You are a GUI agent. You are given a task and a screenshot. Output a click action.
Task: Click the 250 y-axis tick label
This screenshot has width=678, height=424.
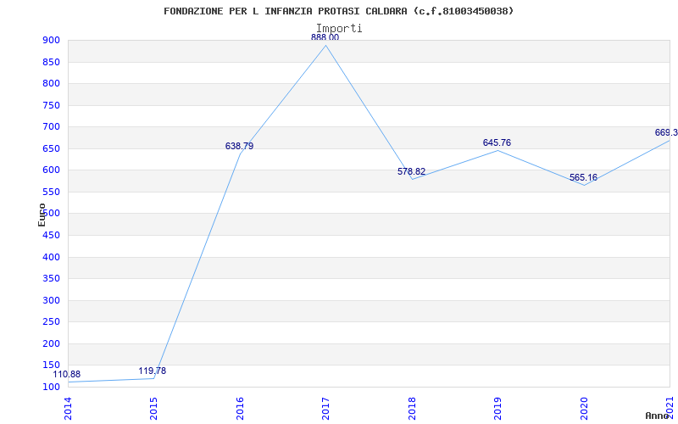(51, 322)
